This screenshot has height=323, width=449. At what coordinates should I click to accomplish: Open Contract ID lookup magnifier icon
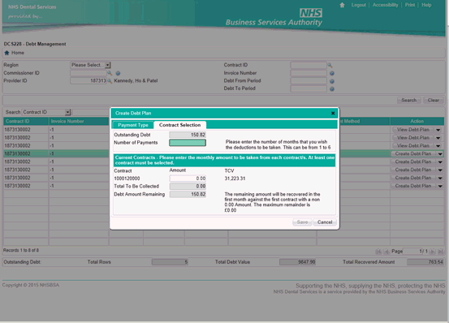[x=330, y=65]
